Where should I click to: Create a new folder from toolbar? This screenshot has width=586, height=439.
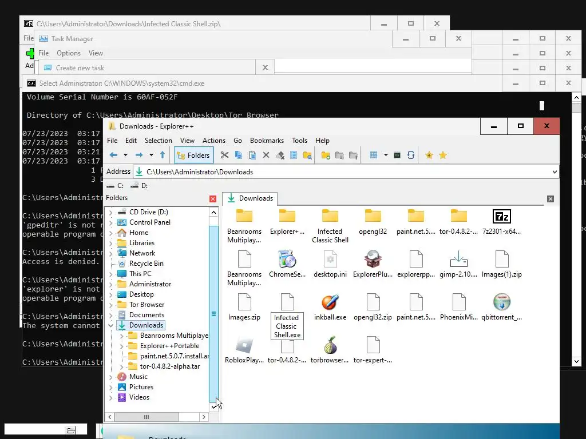tap(326, 155)
